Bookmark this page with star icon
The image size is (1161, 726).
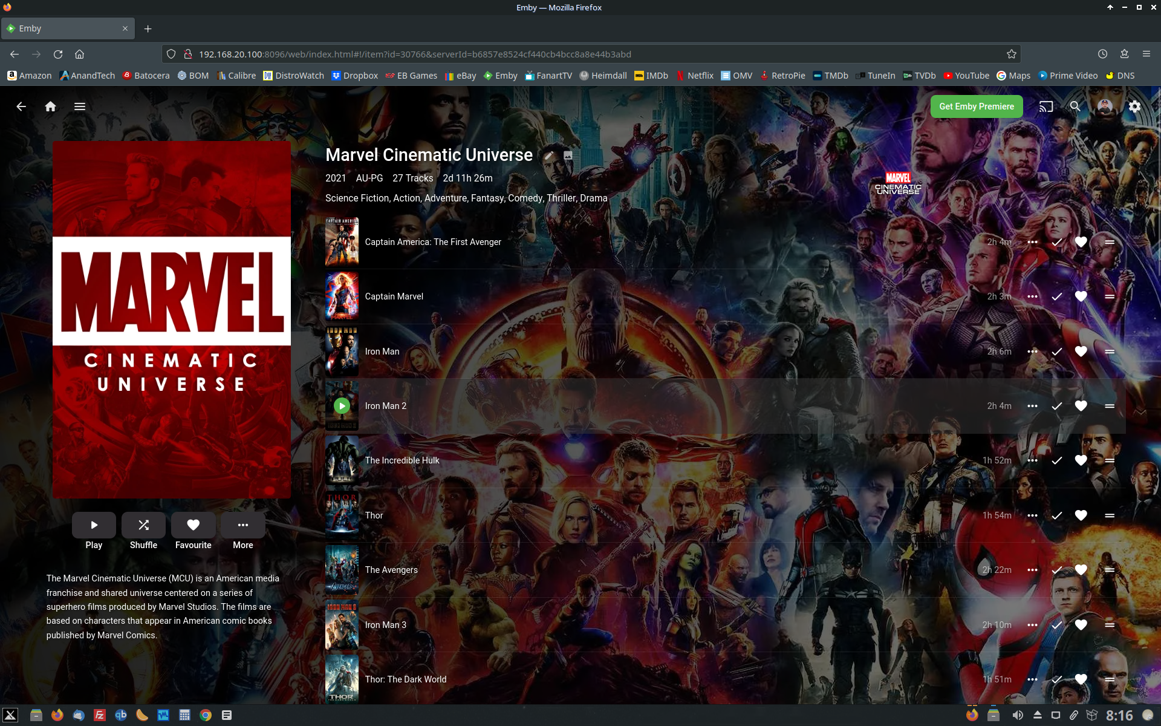pos(1011,54)
